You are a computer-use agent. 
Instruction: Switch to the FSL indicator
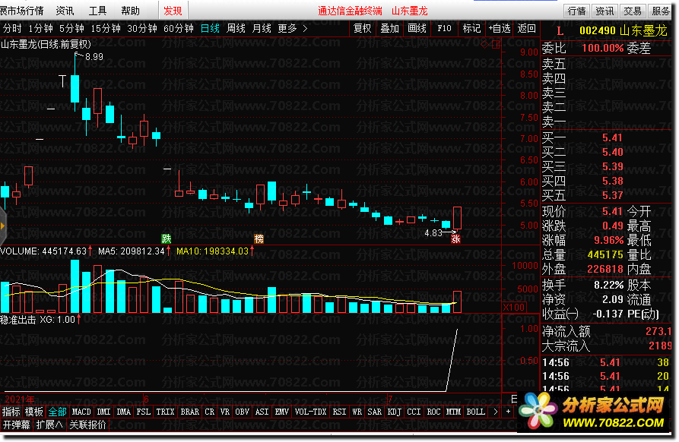pyautogui.click(x=144, y=412)
